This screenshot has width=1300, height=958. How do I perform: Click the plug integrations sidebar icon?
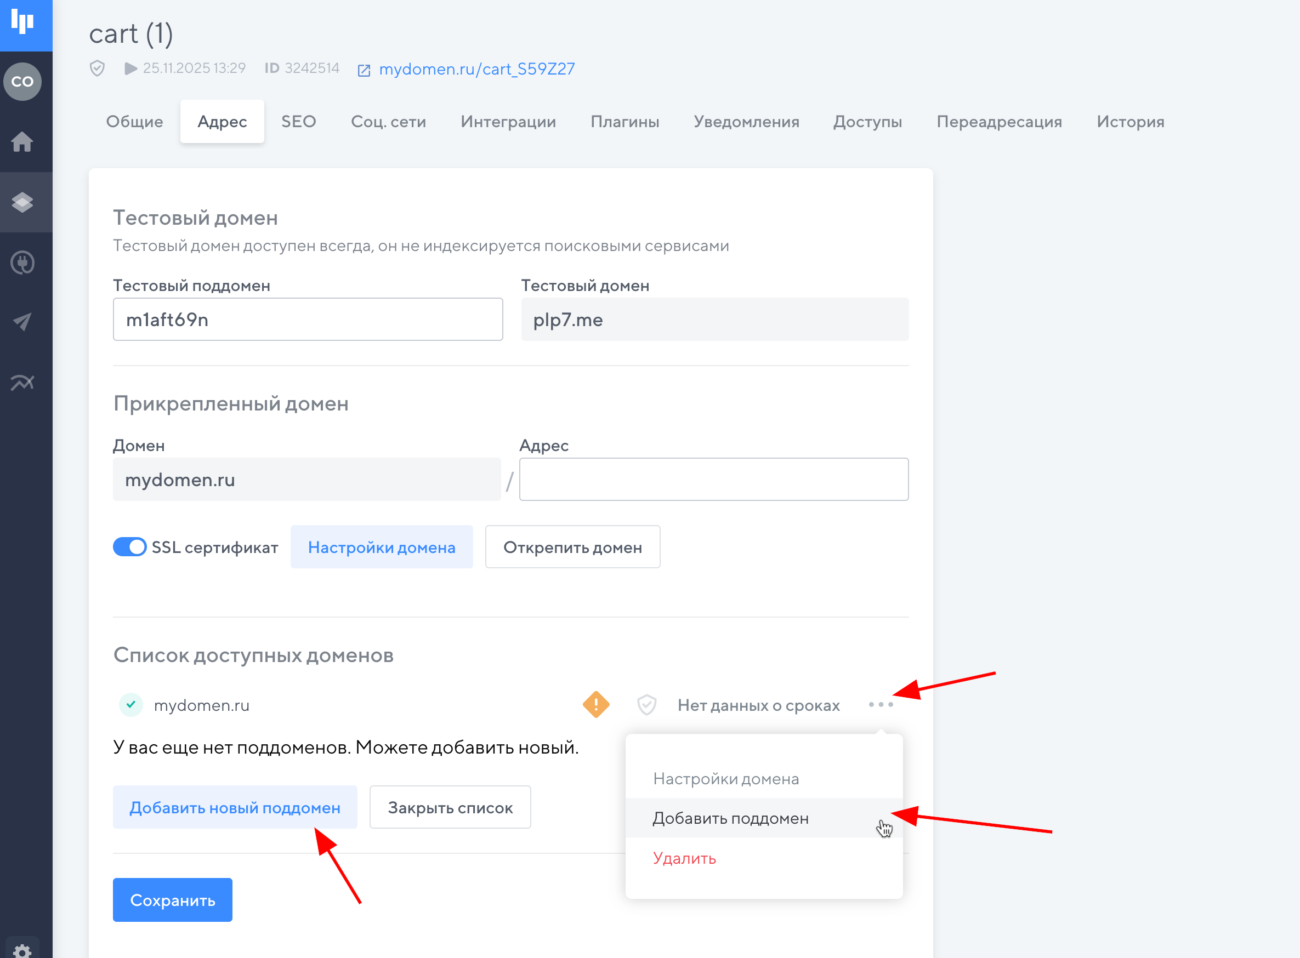pyautogui.click(x=22, y=263)
